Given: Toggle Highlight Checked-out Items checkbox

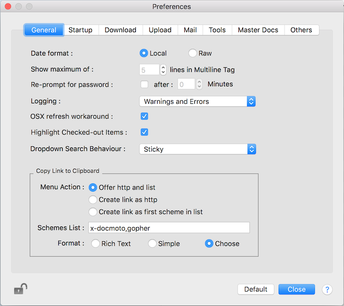Looking at the screenshot, I should pos(144,132).
